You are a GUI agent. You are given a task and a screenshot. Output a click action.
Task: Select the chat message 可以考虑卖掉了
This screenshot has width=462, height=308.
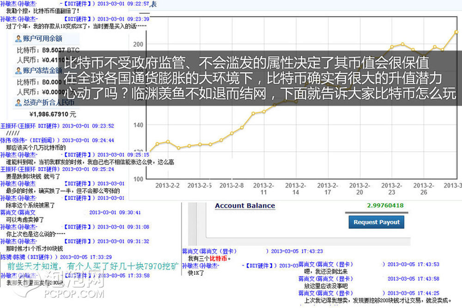click(x=25, y=220)
